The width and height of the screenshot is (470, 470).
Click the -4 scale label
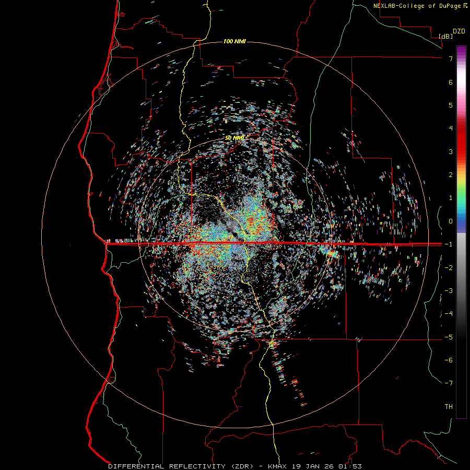click(449, 313)
